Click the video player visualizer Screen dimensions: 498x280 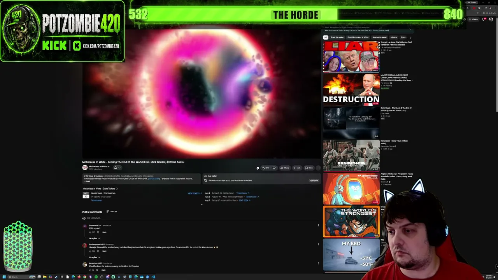tap(201, 93)
